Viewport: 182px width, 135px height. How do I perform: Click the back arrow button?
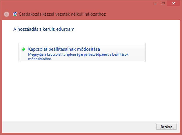6,14
